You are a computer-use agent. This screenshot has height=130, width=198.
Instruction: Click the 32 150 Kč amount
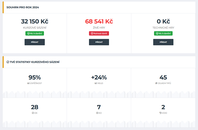(x=35, y=21)
